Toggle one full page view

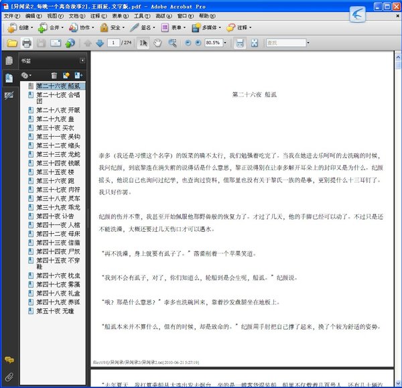point(255,43)
